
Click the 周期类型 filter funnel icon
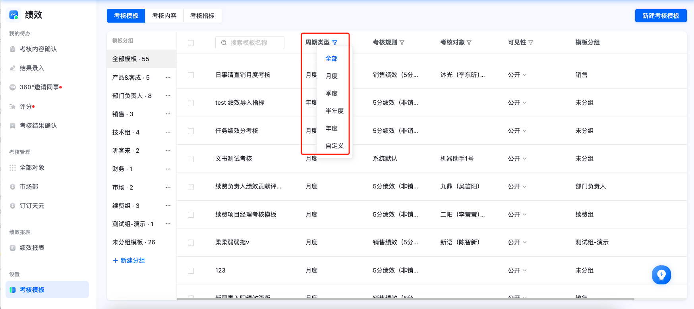[x=335, y=42]
